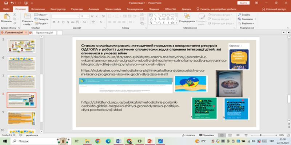
Task: Open Shape Effects (Ефекти для фігур) dropdown
Action: (x=221, y=24)
